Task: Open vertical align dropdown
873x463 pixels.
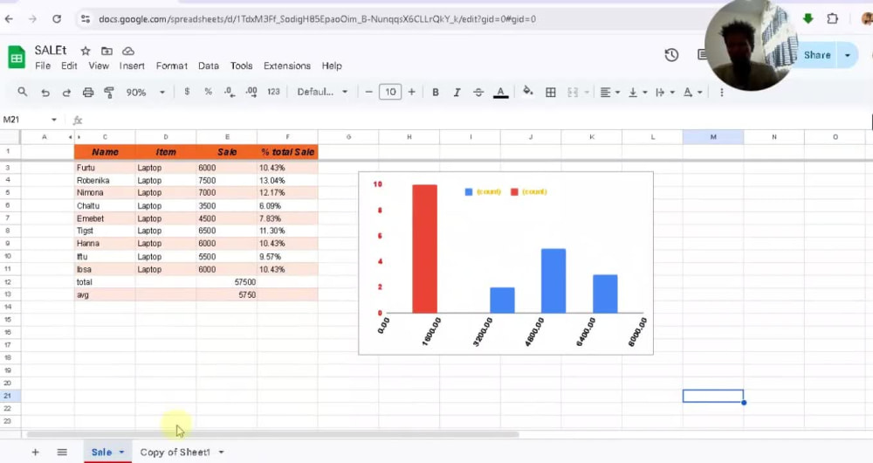Action: tap(637, 93)
